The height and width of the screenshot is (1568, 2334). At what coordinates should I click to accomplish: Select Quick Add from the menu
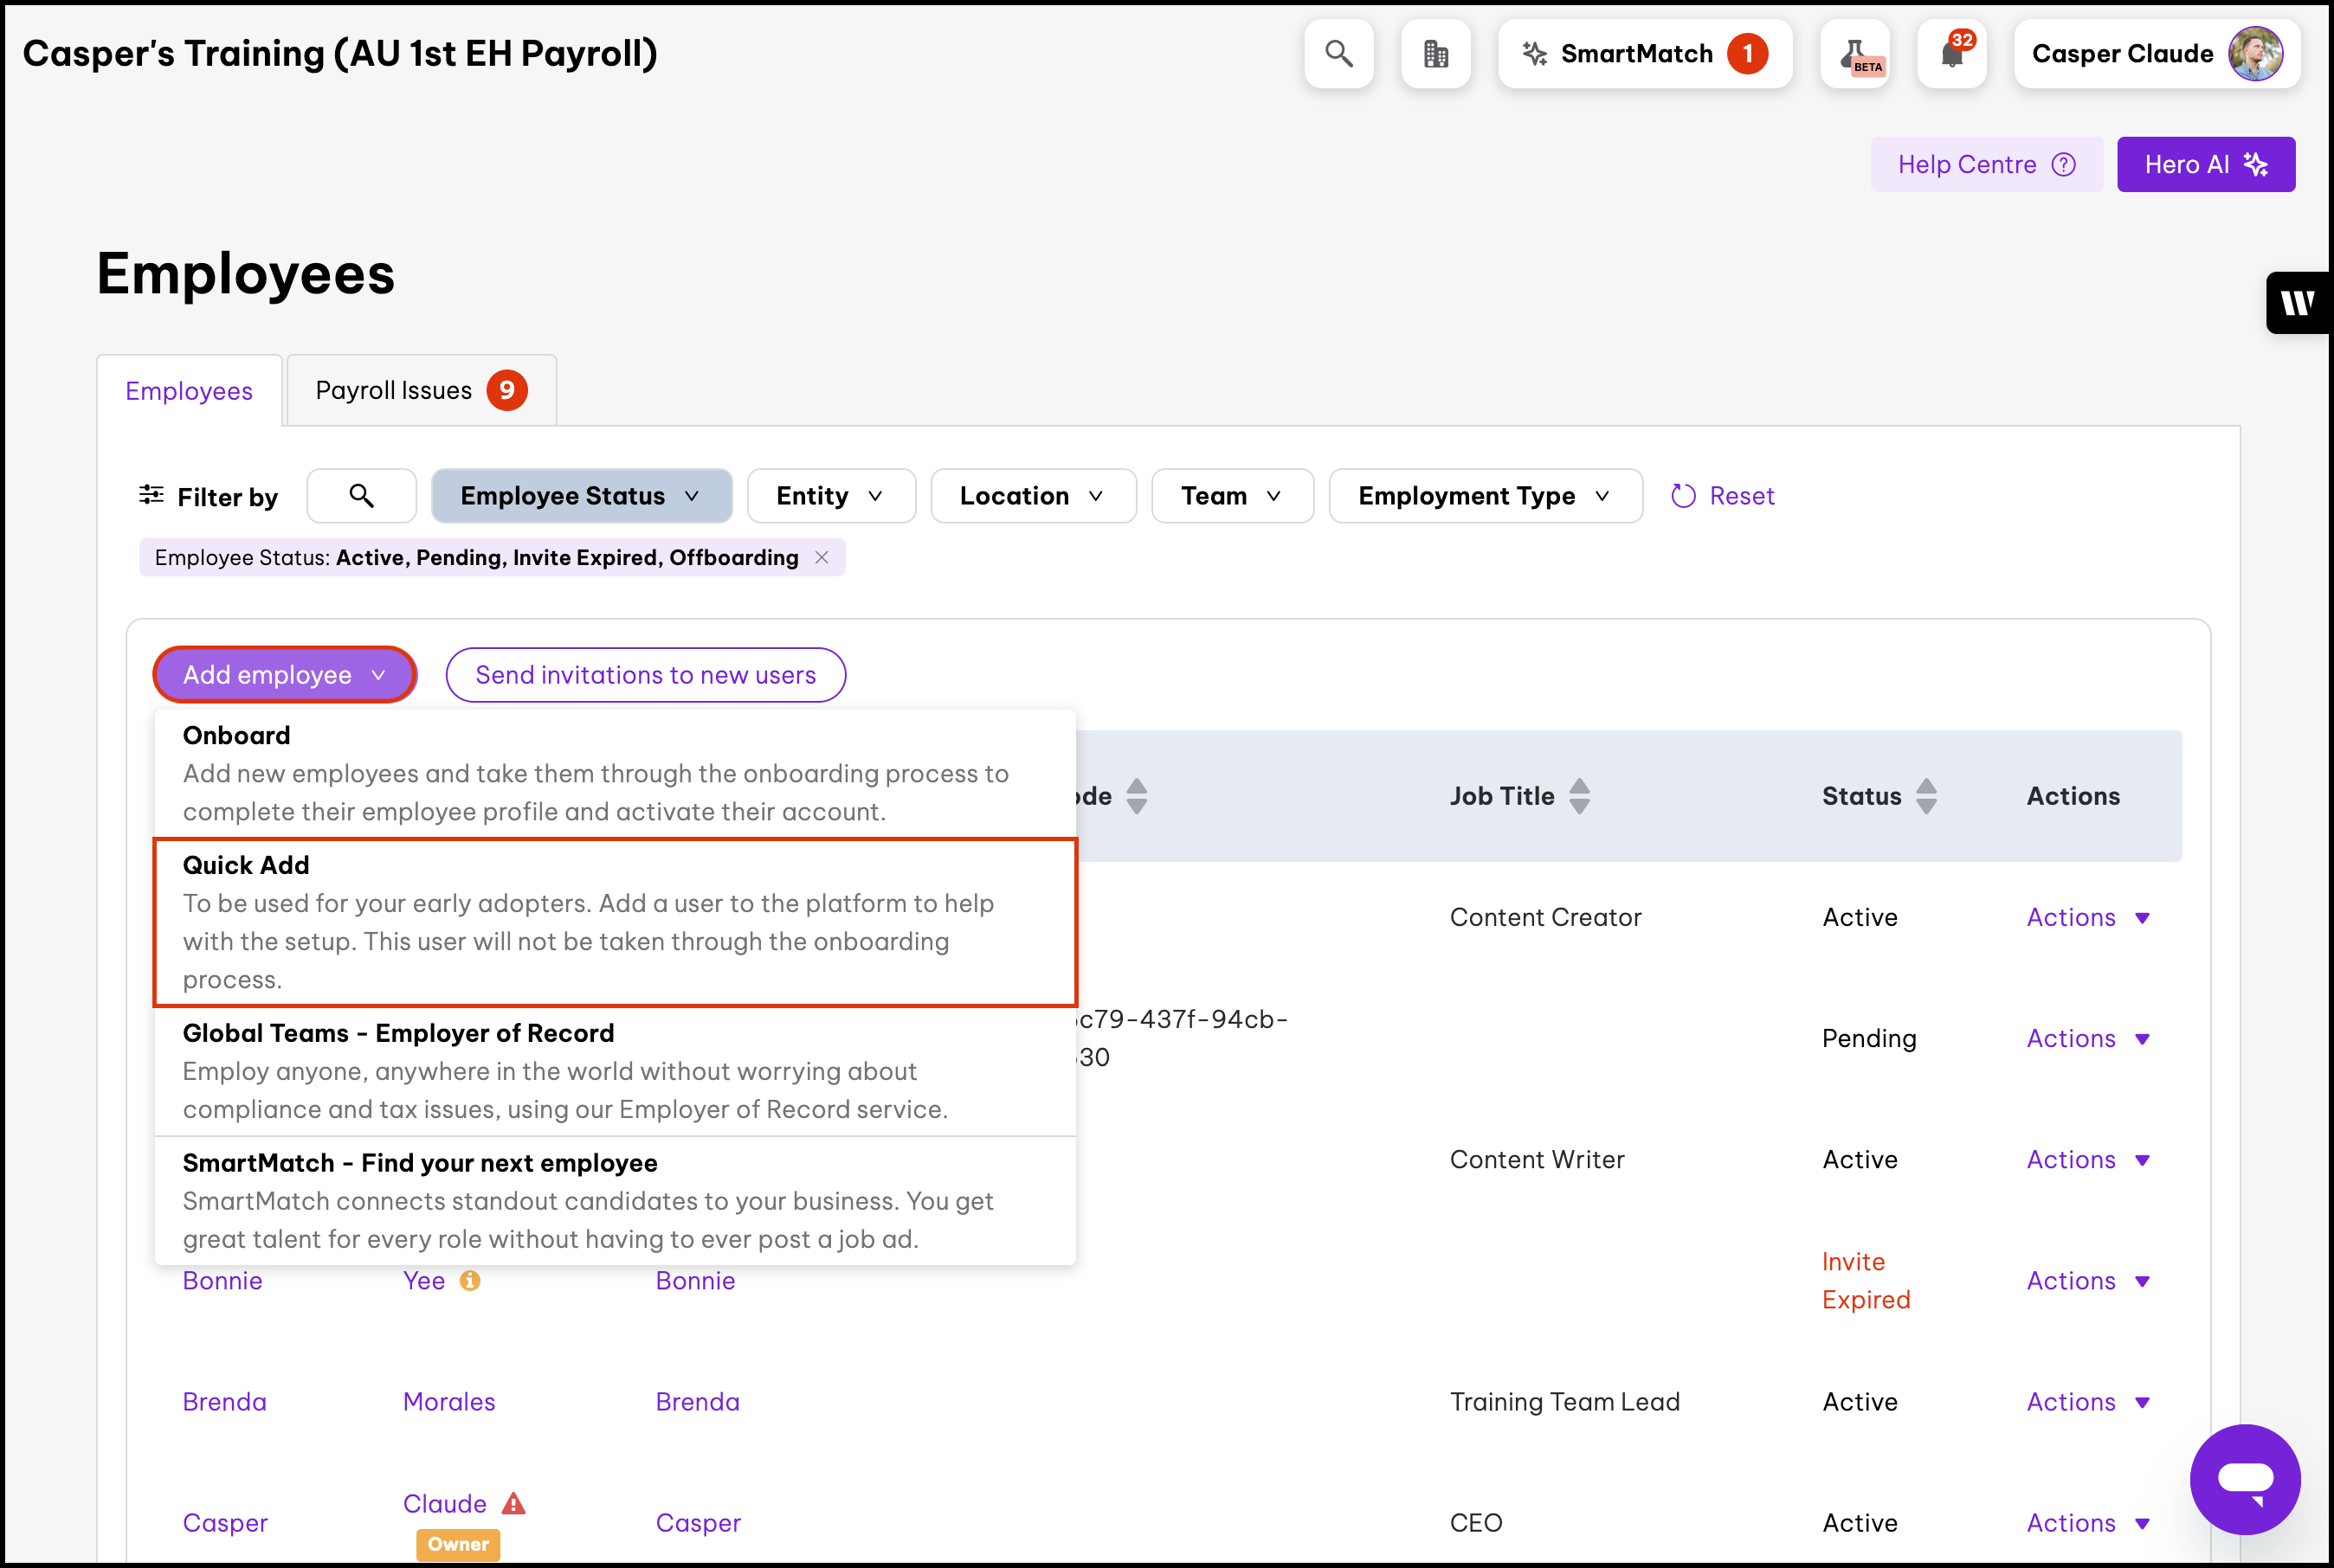[615, 922]
